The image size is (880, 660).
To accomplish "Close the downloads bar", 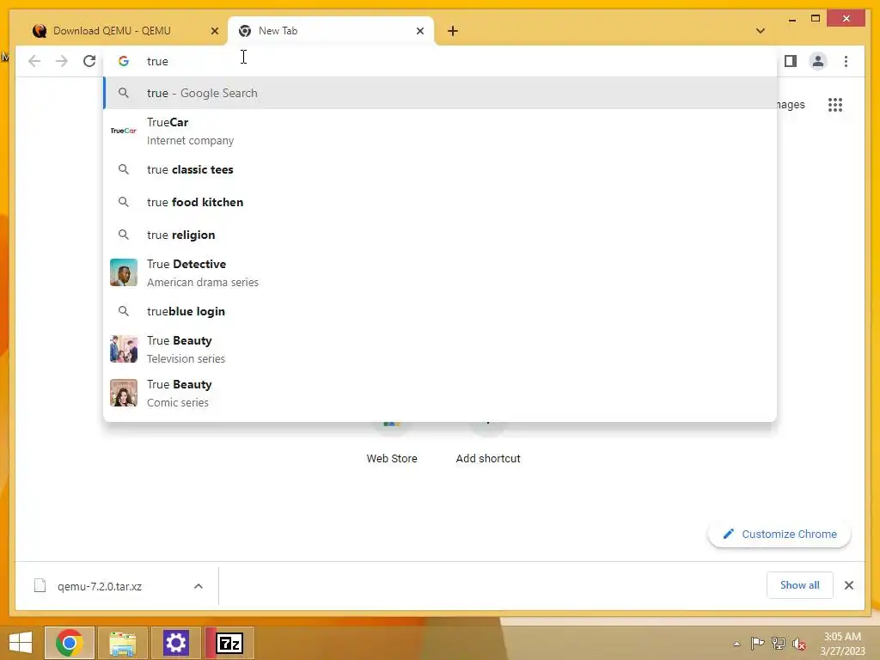I will pos(849,585).
